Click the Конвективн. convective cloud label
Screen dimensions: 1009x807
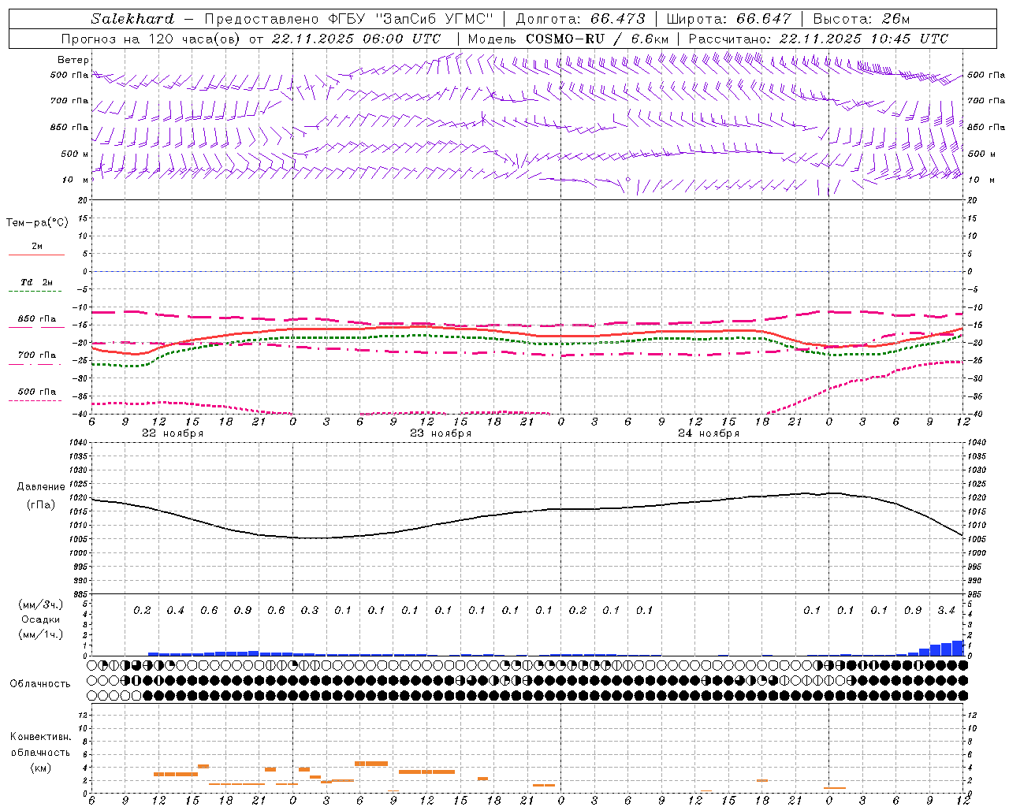[x=41, y=737]
